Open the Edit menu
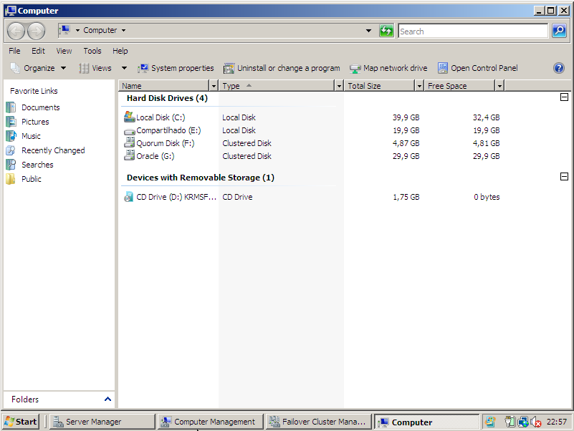 click(38, 51)
